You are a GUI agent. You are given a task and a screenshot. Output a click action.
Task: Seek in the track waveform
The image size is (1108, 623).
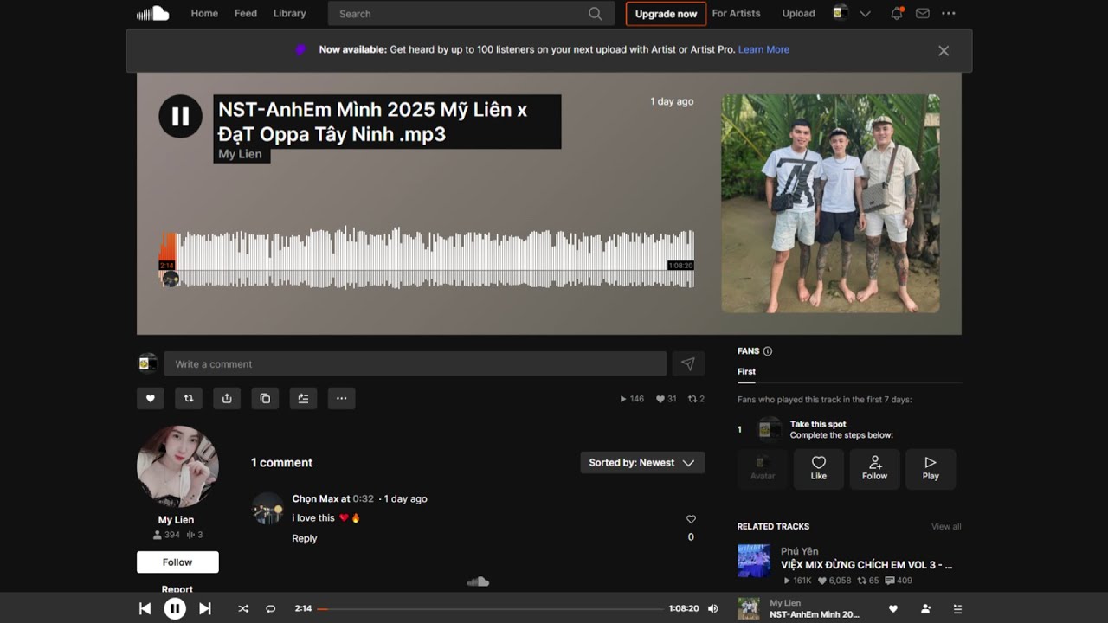427,258
